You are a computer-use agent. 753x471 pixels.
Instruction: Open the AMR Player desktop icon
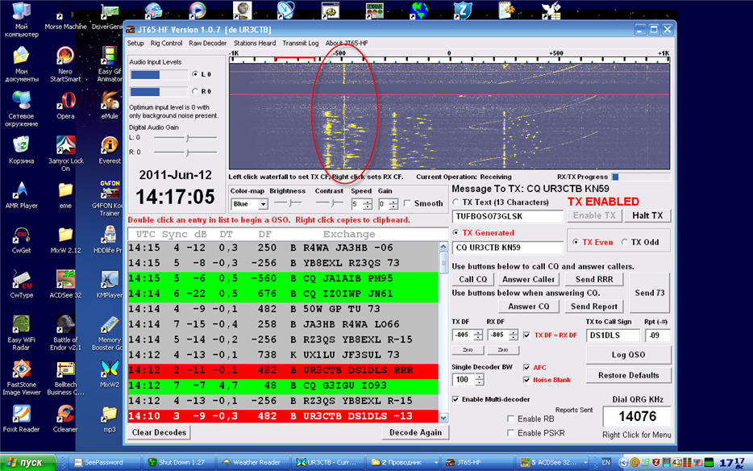point(21,196)
